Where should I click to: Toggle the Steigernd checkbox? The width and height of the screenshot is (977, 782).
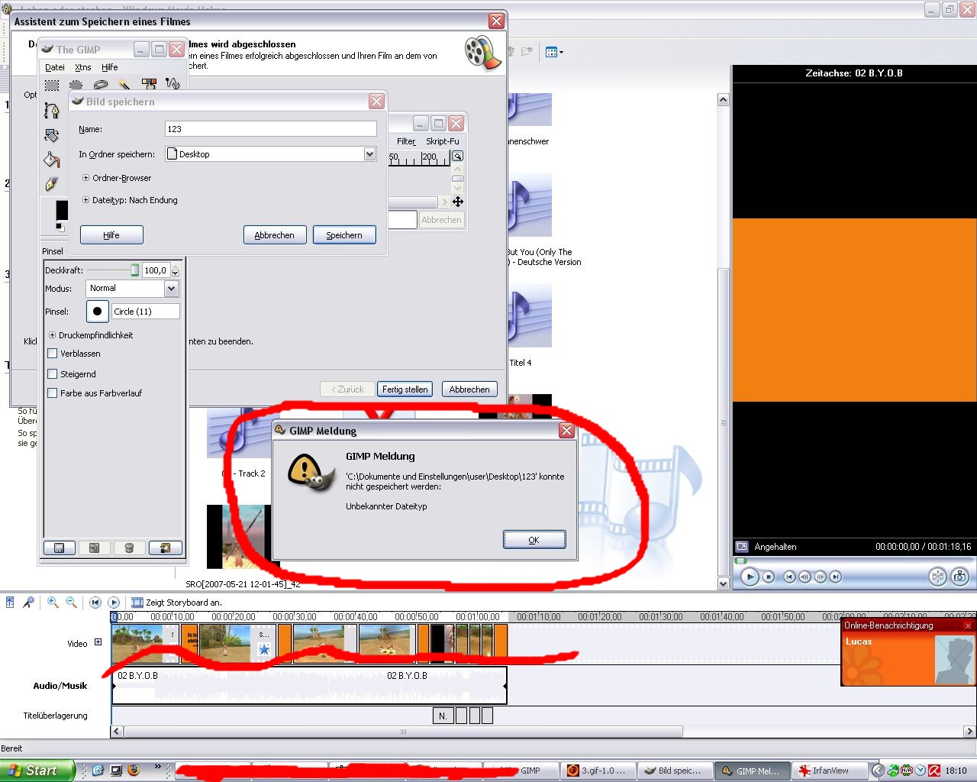tap(53, 374)
